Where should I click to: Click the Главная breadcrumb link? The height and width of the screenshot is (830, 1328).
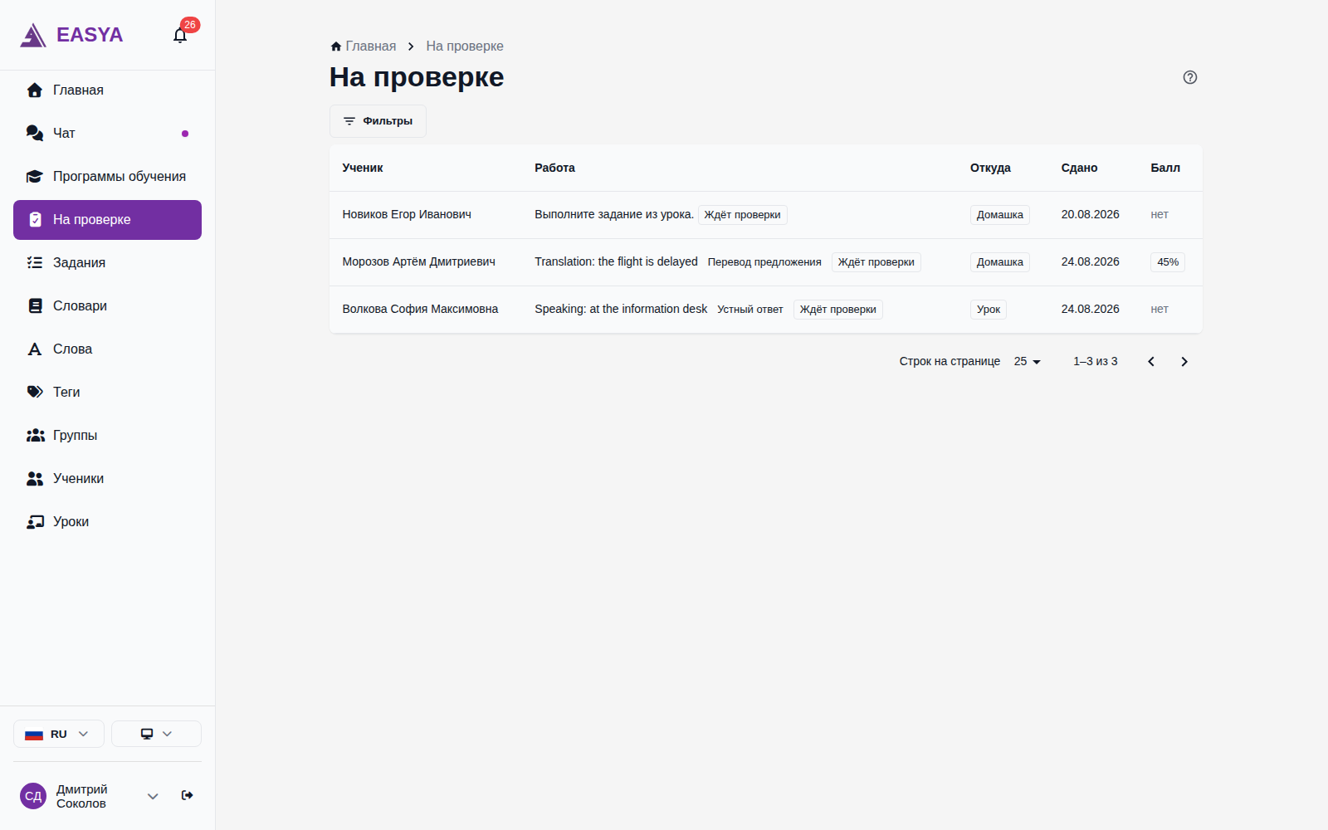coord(371,46)
